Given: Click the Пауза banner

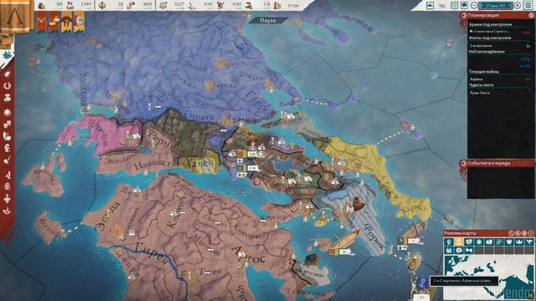Looking at the screenshot, I should pyautogui.click(x=268, y=20).
